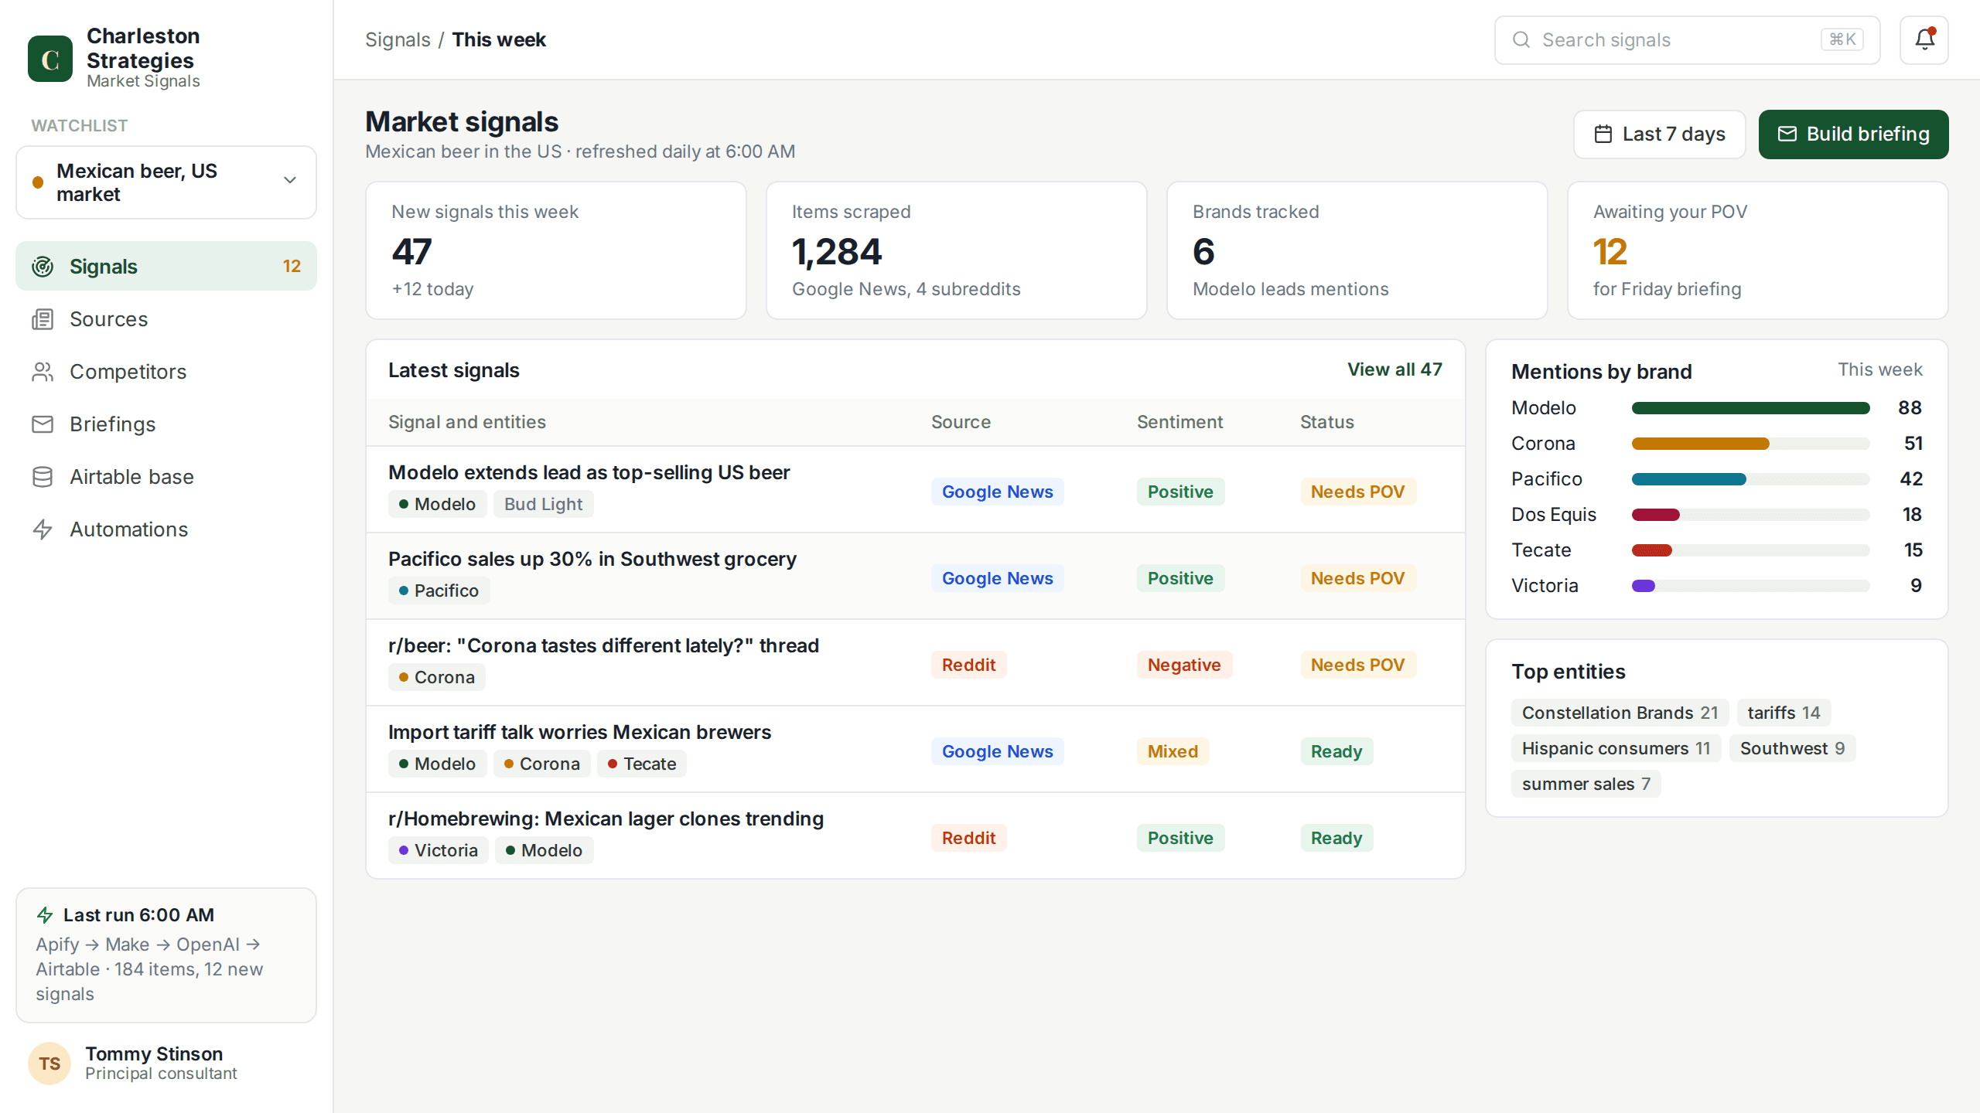Click the Pacifico entity tag in signals
Viewport: 1980px width, 1113px height.
point(439,591)
